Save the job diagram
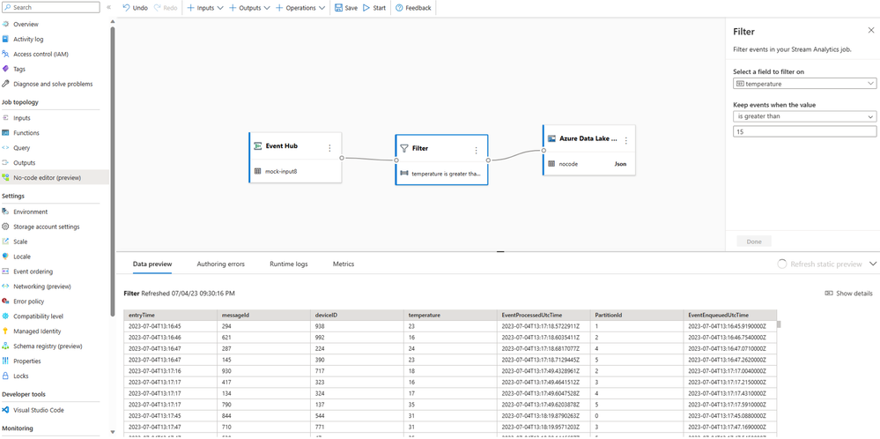Viewport: 880px width, 439px height. (x=345, y=8)
